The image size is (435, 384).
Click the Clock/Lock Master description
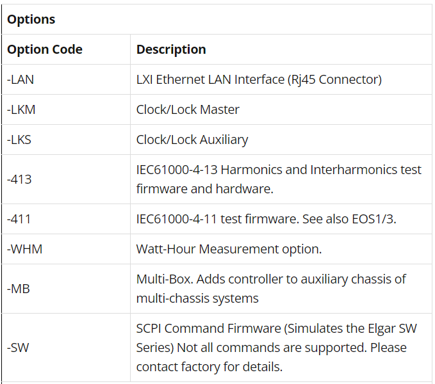tap(188, 109)
